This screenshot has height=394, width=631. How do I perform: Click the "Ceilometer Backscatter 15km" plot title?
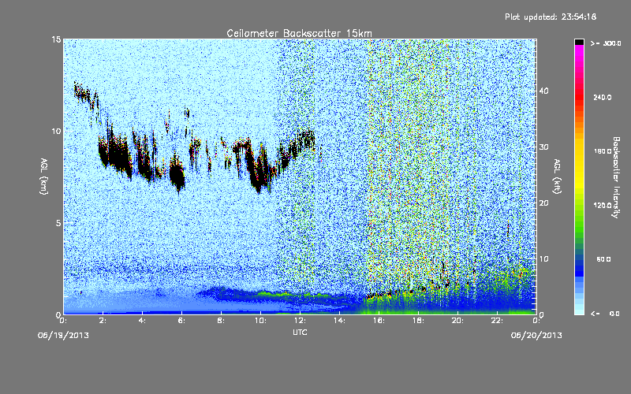299,33
